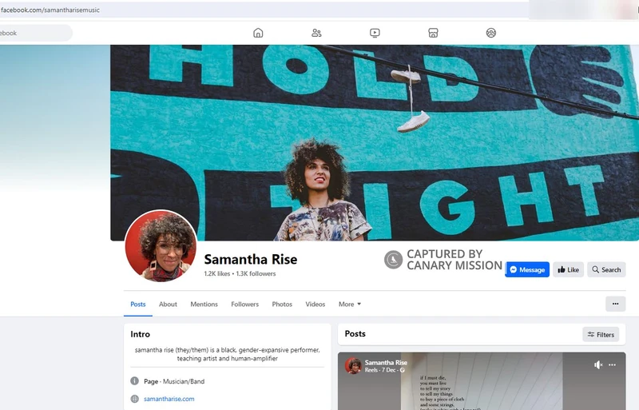Open the samantharise.com website link
This screenshot has height=410, width=639.
169,399
